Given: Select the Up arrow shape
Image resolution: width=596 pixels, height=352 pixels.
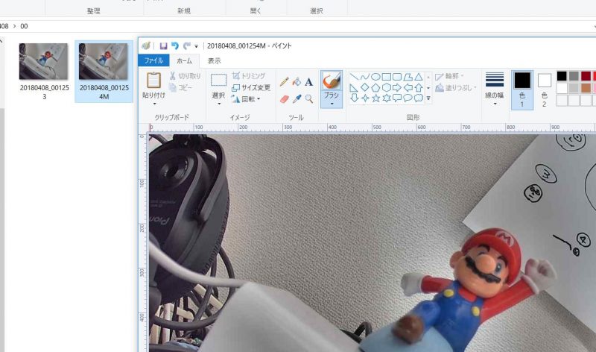Looking at the screenshot, I should (419, 87).
